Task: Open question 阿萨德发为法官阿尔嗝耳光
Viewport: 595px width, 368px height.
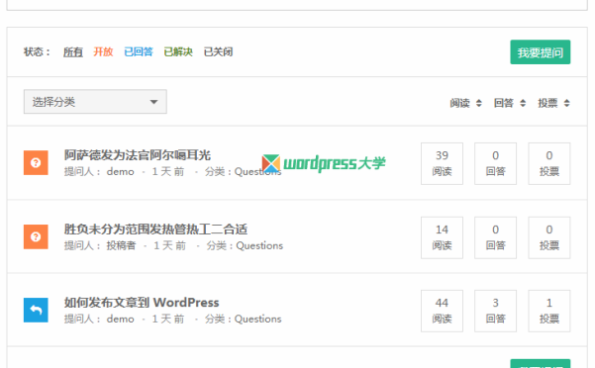Action: click(x=138, y=155)
